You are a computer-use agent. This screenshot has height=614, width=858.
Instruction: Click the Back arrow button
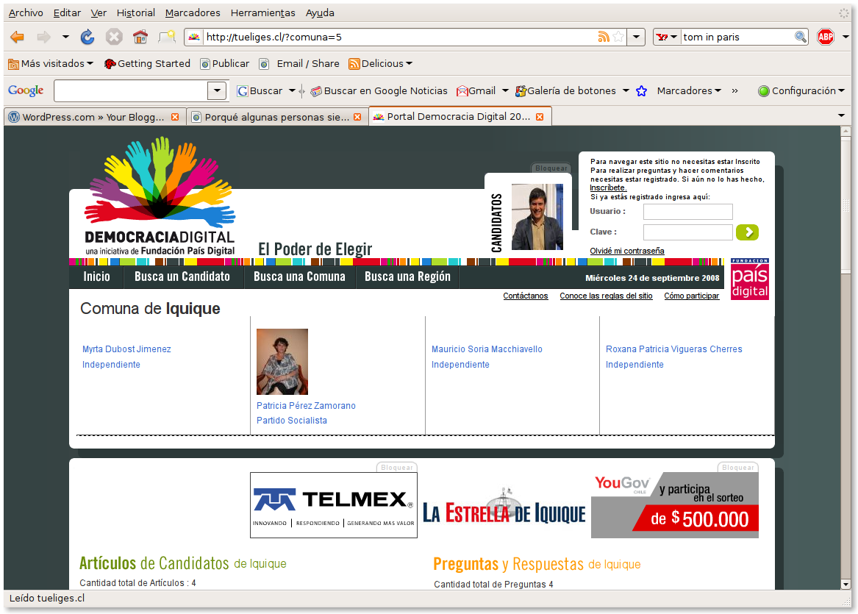click(x=17, y=37)
